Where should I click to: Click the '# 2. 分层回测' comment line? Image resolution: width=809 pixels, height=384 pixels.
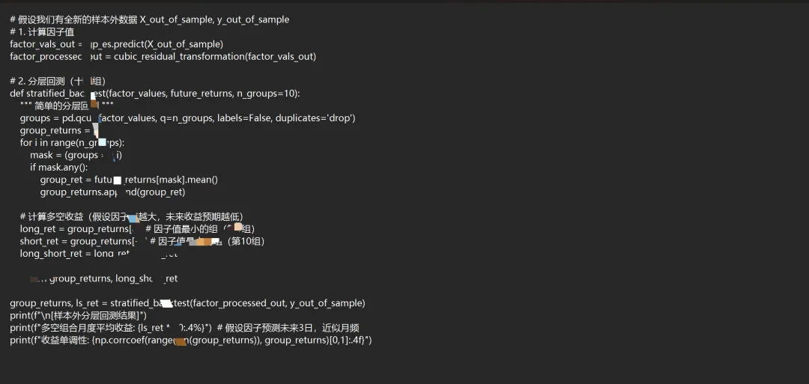pyautogui.click(x=57, y=81)
